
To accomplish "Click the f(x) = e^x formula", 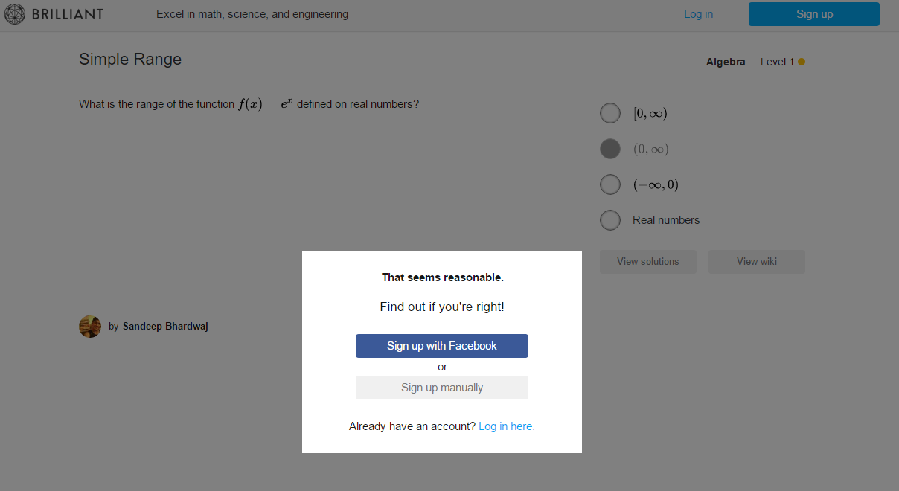I will pyautogui.click(x=266, y=104).
